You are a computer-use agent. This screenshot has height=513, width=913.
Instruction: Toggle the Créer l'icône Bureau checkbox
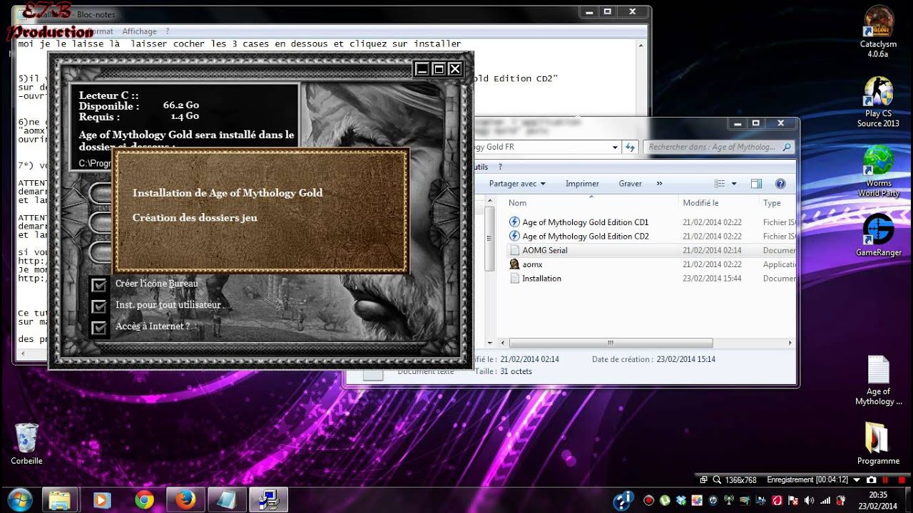[x=100, y=285]
